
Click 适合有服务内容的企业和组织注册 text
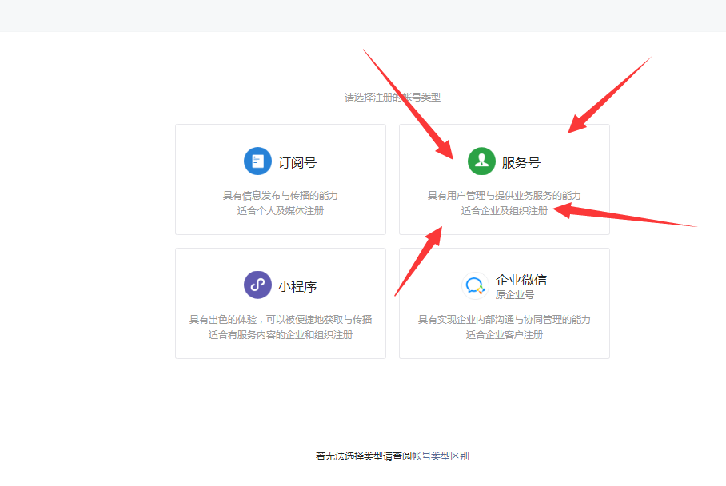281,335
